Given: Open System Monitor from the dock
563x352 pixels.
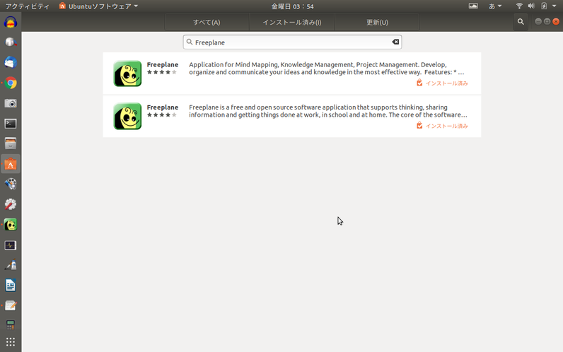Looking at the screenshot, I should pyautogui.click(x=11, y=245).
